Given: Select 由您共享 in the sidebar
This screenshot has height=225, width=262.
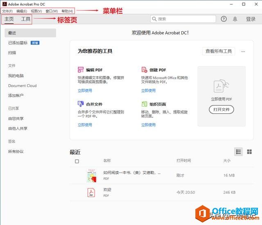Looking at the screenshot, I should click(x=16, y=119).
